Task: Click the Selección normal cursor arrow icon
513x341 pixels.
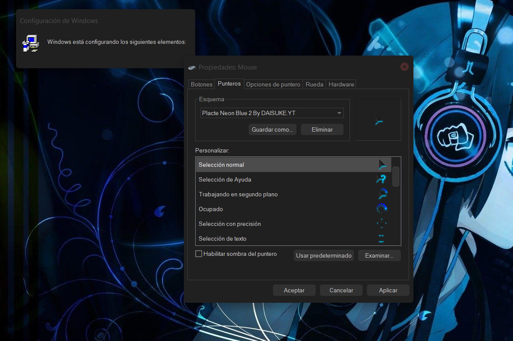Action: (382, 164)
